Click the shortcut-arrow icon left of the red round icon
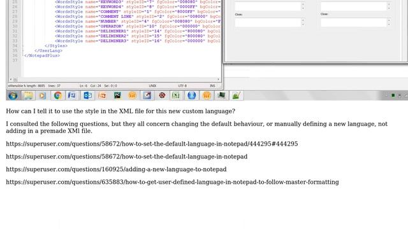Screen dimensions: 408x229 [x=147, y=95]
